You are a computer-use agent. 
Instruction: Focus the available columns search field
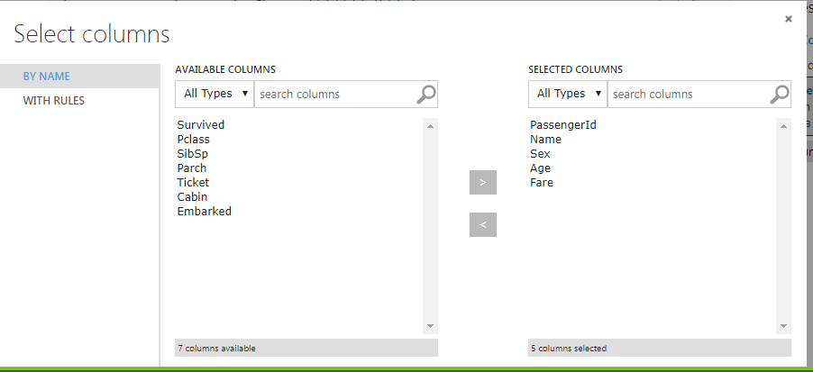pos(335,94)
